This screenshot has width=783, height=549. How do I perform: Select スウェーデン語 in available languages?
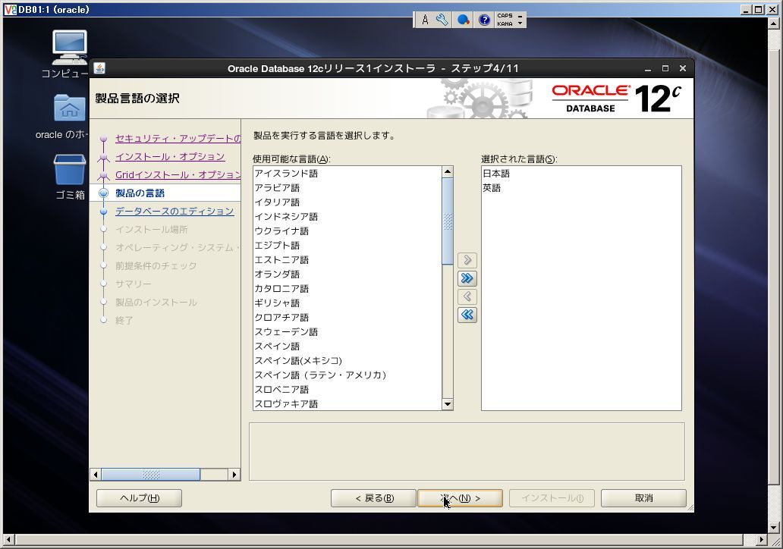point(347,332)
